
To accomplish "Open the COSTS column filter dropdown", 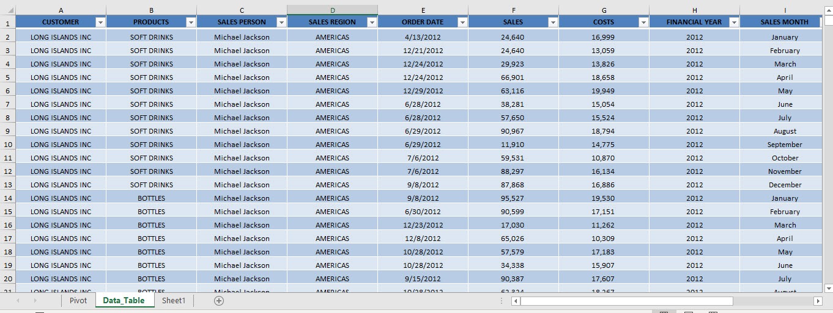I will (x=643, y=22).
